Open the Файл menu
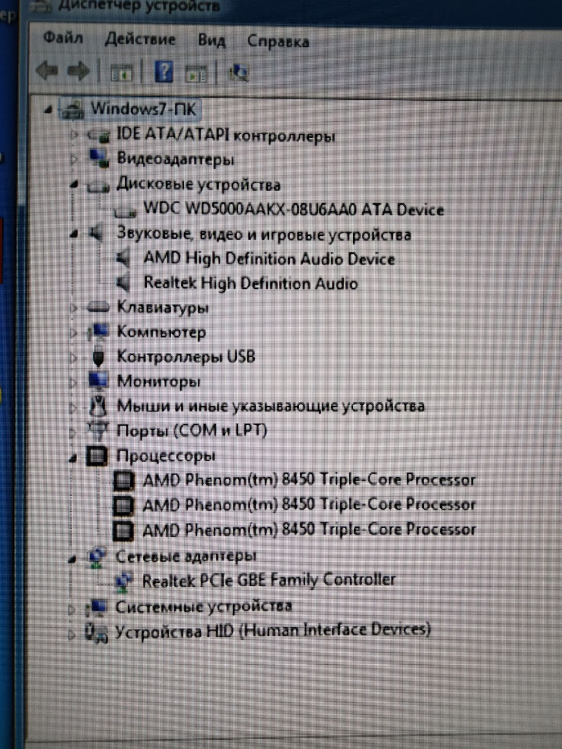Screen dimensions: 562x749 [63, 38]
